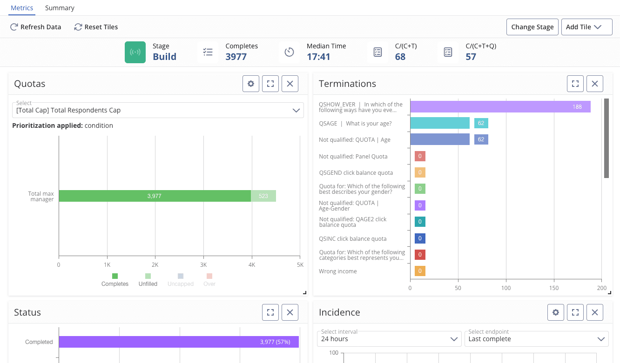Switch to the Summary tab
This screenshot has height=363, width=620.
click(60, 8)
